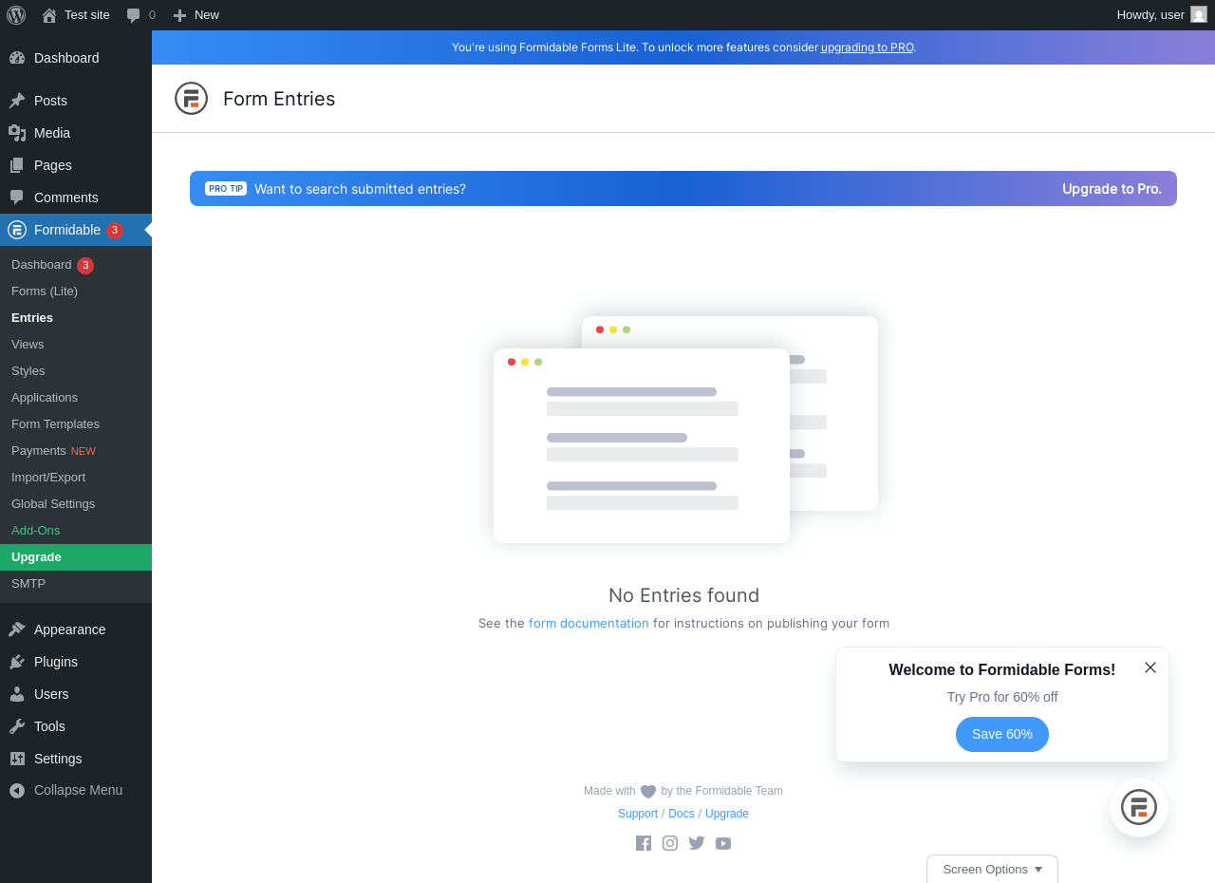Click the Formidable logo icon in sidebar
This screenshot has height=883, width=1215.
17,230
